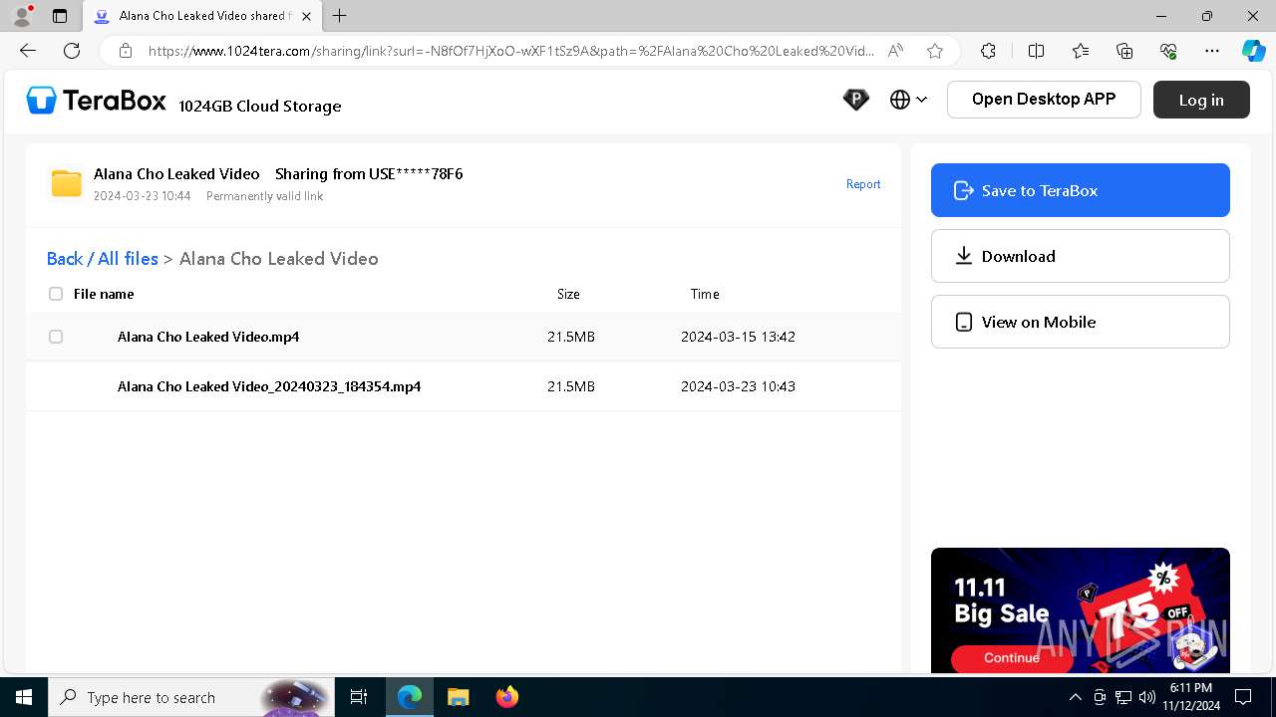Click the taskbar search box
Viewport: 1276px width, 717px height.
(x=189, y=697)
